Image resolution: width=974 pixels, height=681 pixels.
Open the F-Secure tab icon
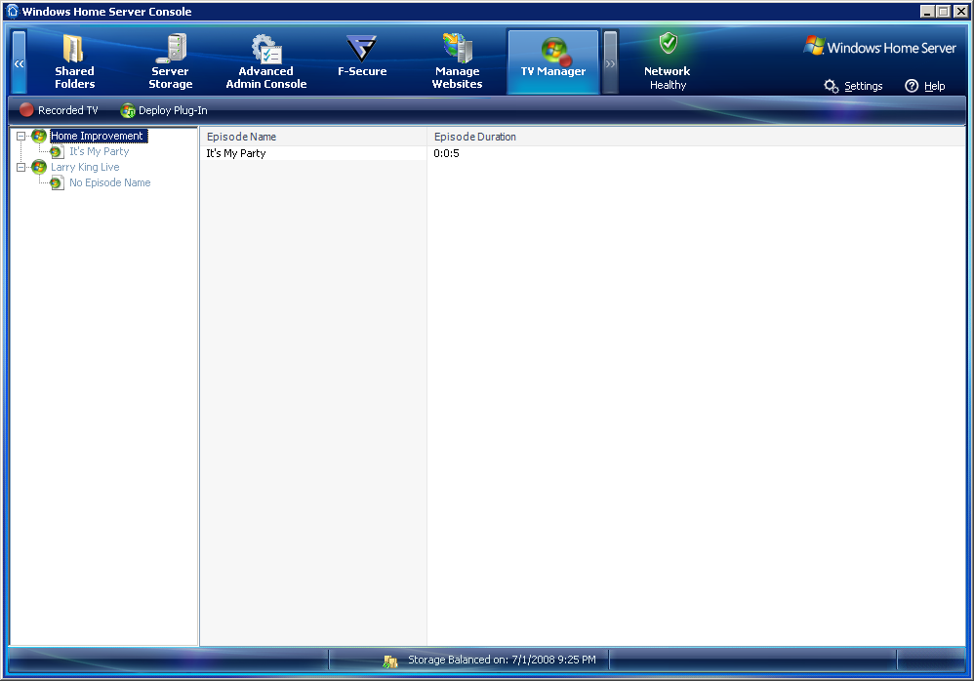coord(361,49)
